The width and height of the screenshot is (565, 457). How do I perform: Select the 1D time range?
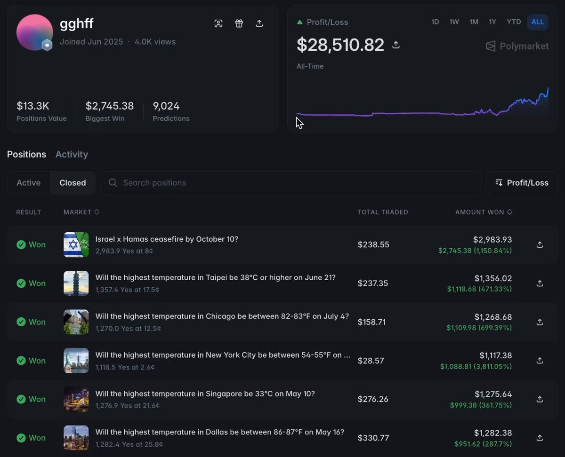435,22
